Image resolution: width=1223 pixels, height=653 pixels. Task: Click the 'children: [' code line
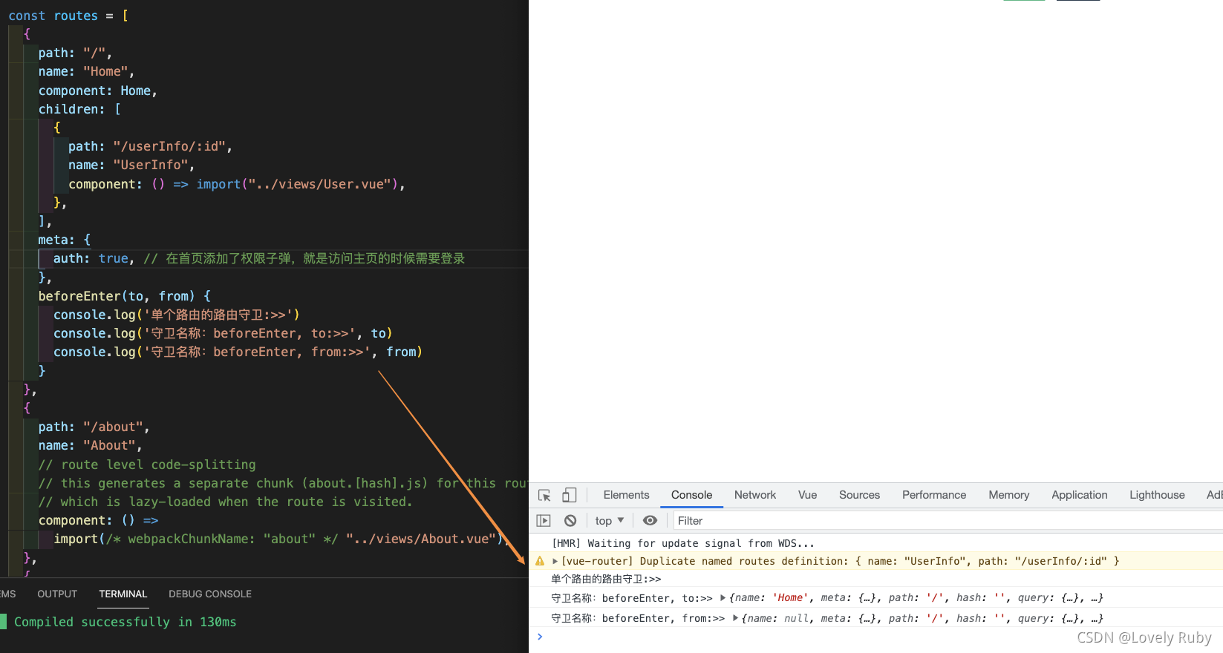[79, 109]
